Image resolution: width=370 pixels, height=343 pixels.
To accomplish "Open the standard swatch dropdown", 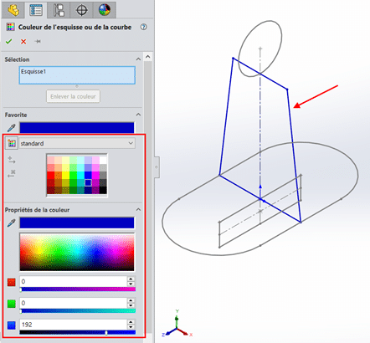I will [x=77, y=143].
